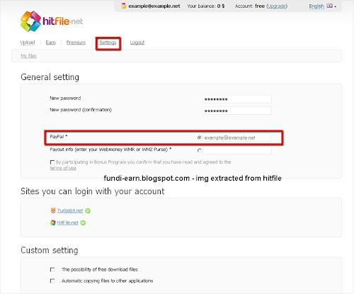Image resolution: width=354 pixels, height=294 pixels.
Task: Enable the possibility of free download files
Action: coord(52,269)
